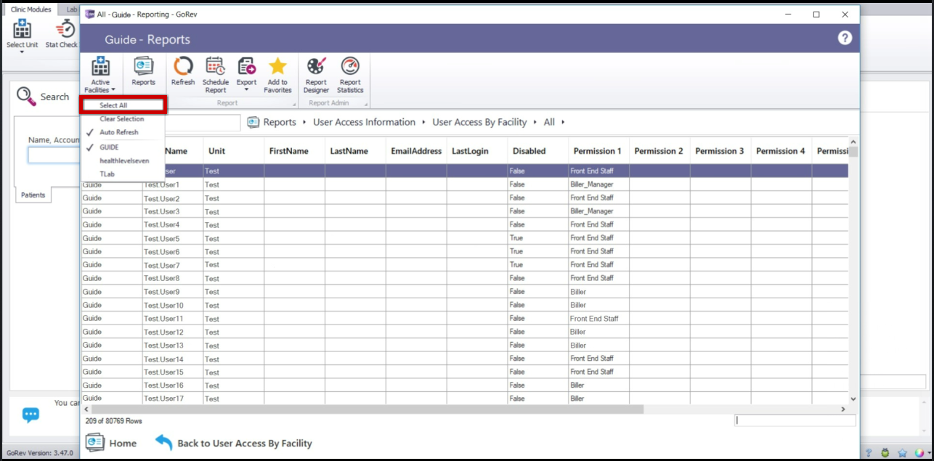This screenshot has height=461, width=934.
Task: Open the color wheel theme picker
Action: coord(919,453)
